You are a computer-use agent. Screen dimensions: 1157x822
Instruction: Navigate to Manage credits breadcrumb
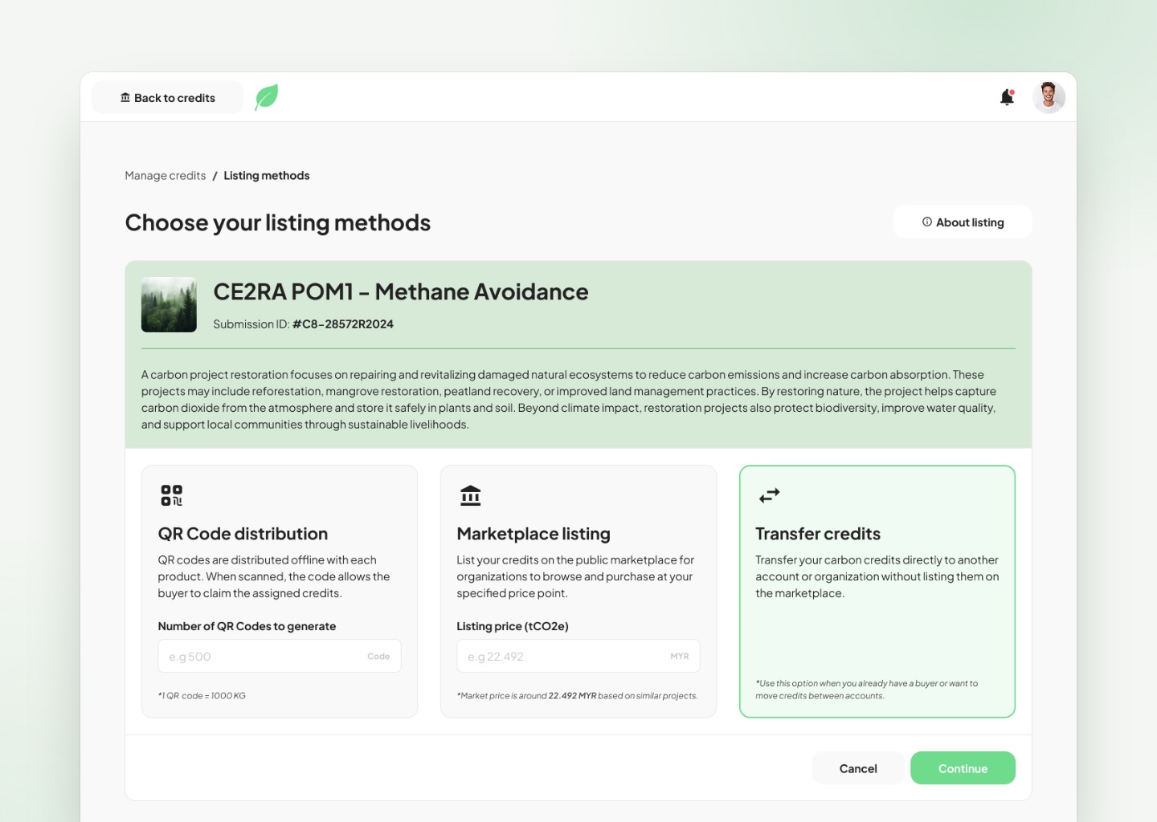click(x=166, y=176)
